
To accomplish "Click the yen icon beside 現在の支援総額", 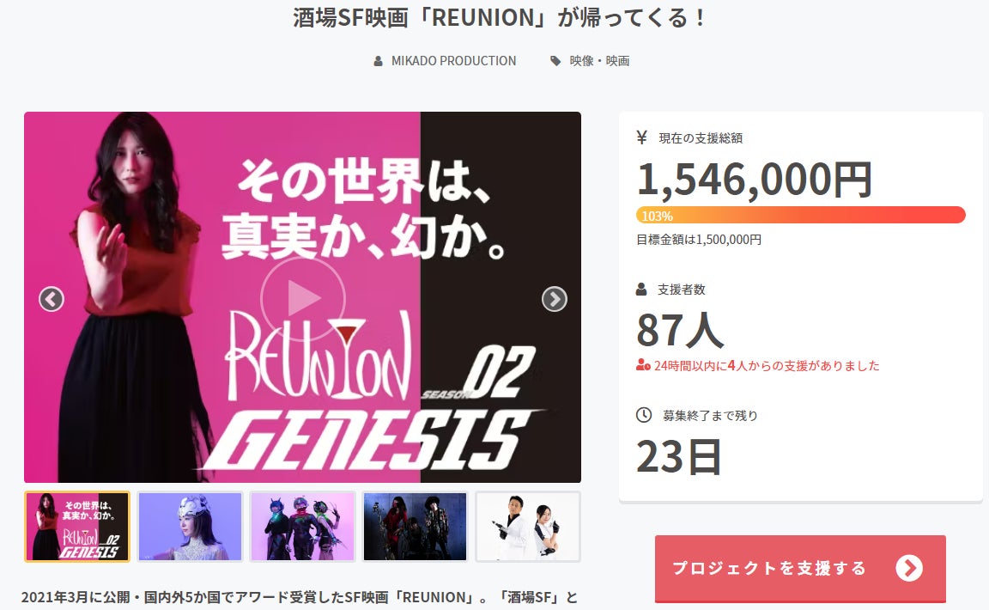I will point(642,137).
